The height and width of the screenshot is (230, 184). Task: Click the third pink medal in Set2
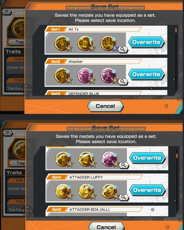109,76
